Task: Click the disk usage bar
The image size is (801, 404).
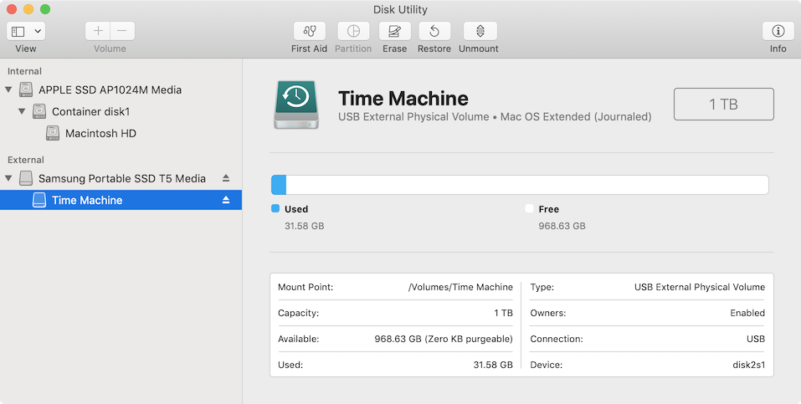Action: [x=519, y=185]
